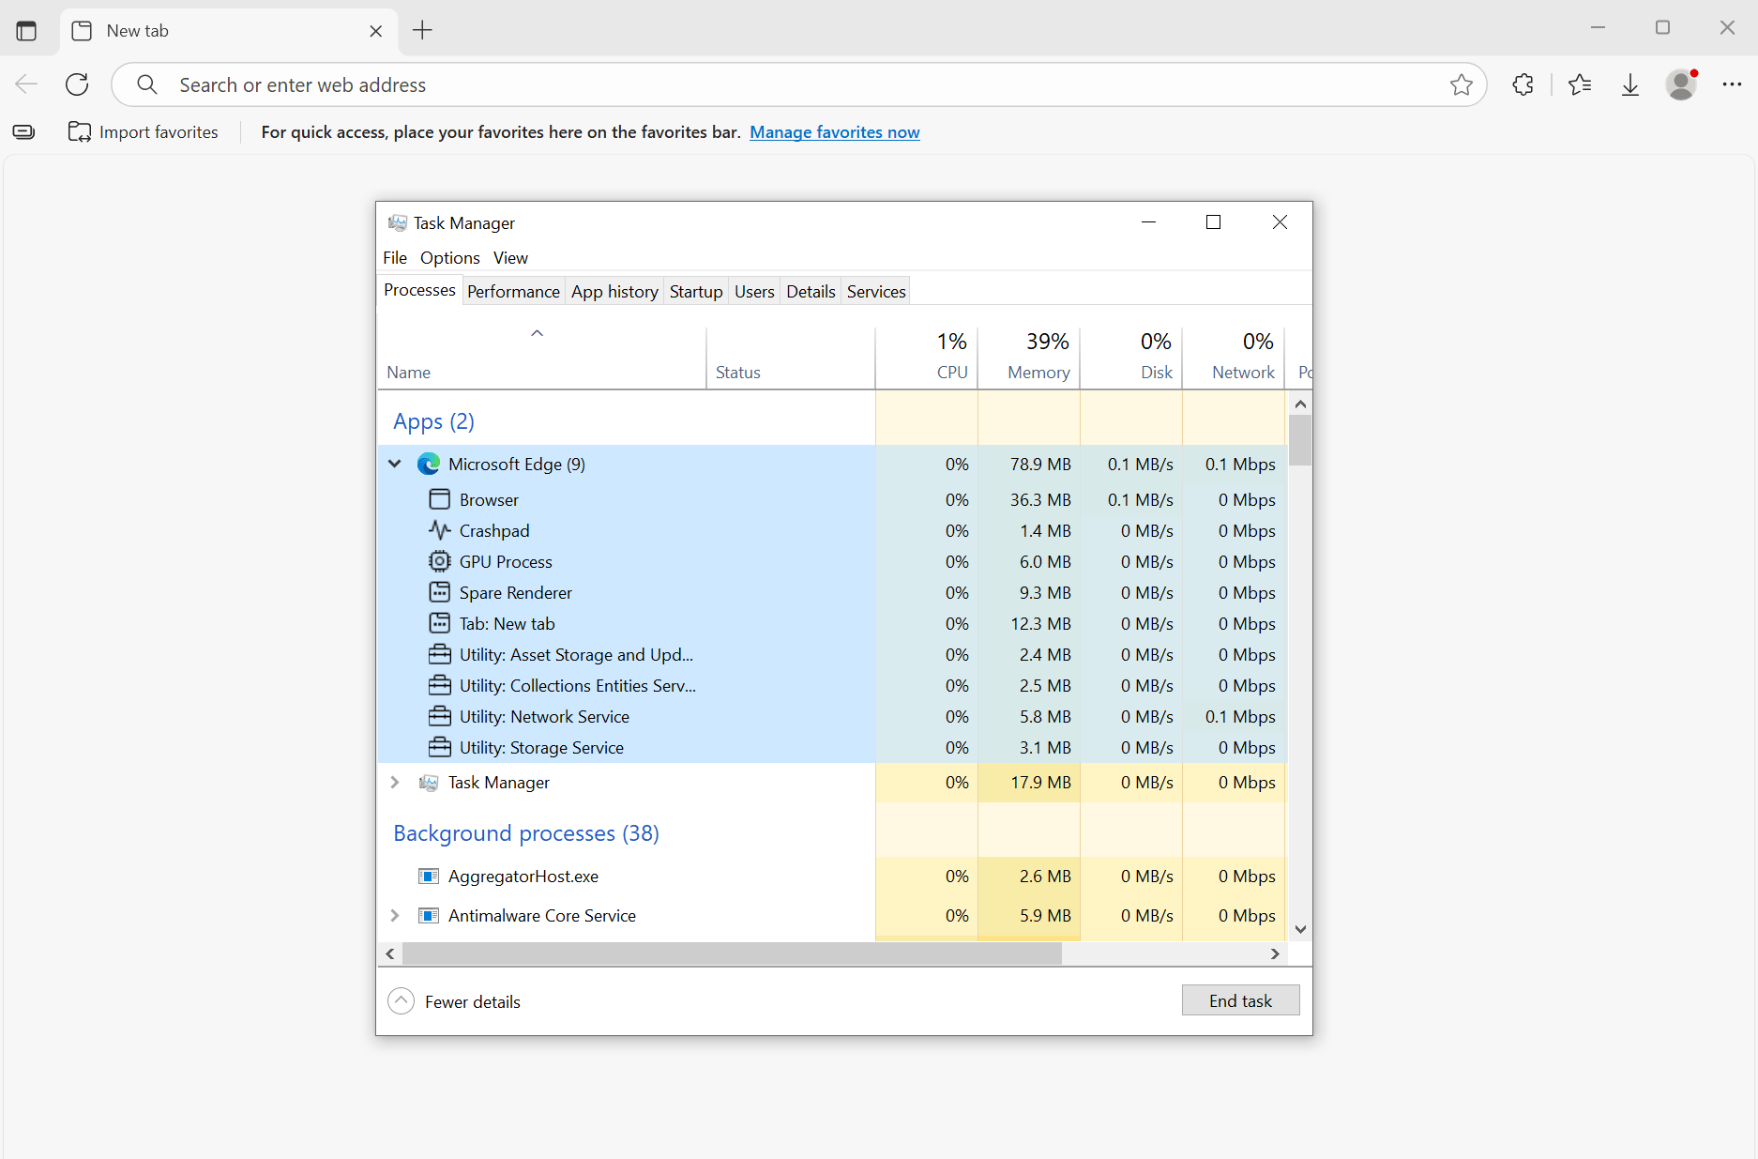
Task: Click the Utility: Asset Storage briefcase icon
Action: (439, 654)
